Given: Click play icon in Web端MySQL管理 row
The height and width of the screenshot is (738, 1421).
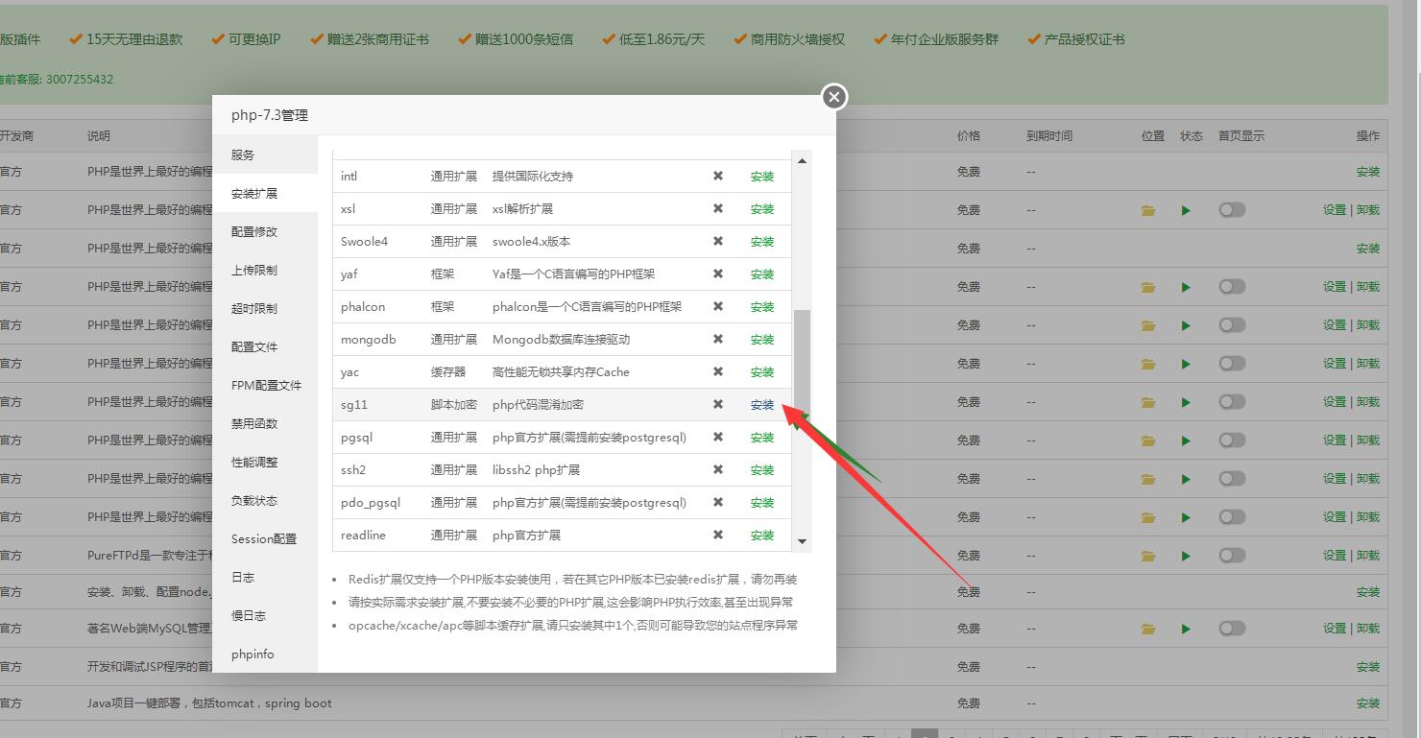Looking at the screenshot, I should 1186,629.
